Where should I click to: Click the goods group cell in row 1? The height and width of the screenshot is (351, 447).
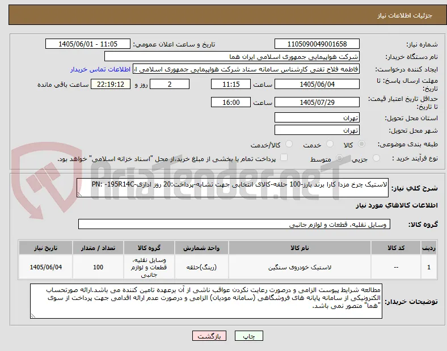[x=149, y=267]
